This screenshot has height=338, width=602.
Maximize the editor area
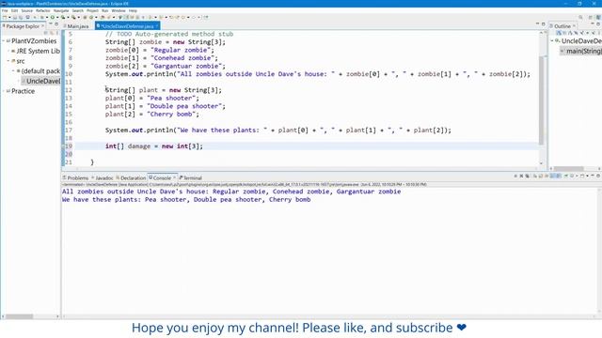pyautogui.click(x=544, y=23)
